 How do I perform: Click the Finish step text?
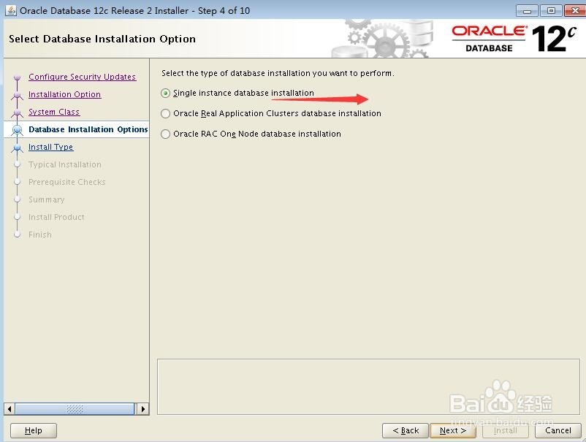[x=40, y=235]
